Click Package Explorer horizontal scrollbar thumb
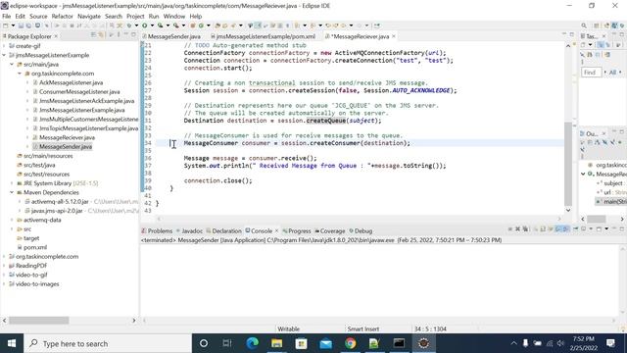 (x=39, y=321)
